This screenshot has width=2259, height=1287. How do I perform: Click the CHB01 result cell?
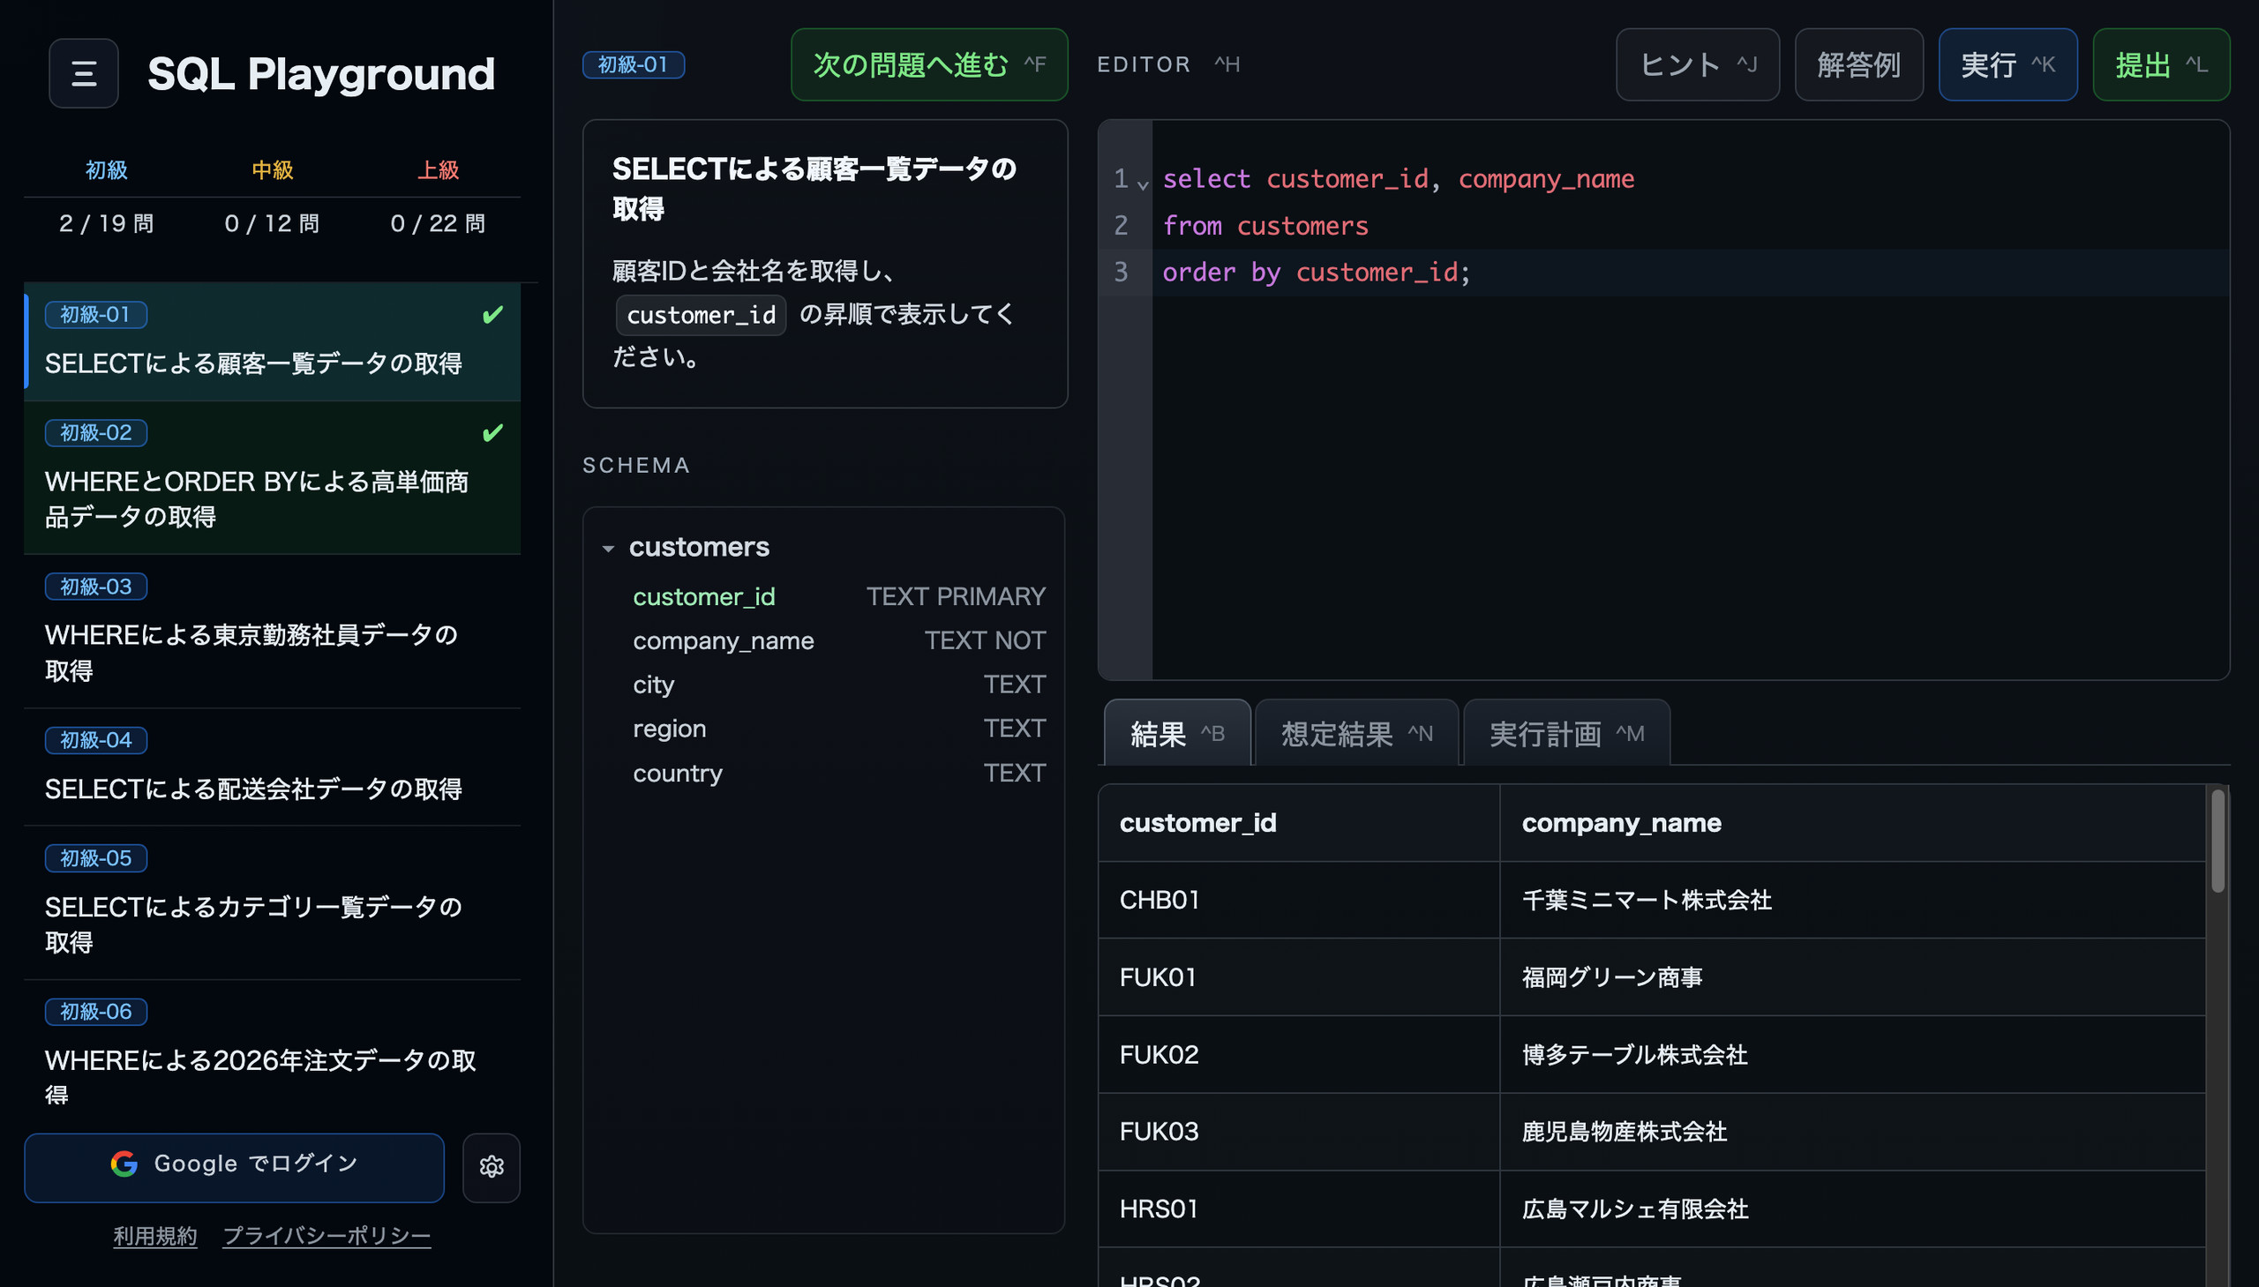1298,900
